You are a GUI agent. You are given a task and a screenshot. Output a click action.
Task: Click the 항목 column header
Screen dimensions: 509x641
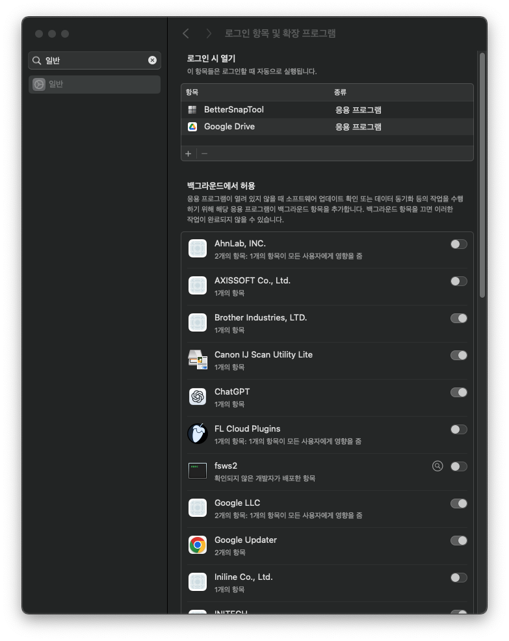click(192, 92)
